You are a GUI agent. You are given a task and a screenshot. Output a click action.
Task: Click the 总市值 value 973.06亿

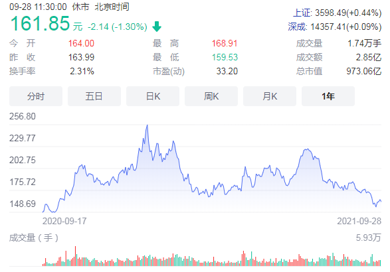[x=364, y=71]
